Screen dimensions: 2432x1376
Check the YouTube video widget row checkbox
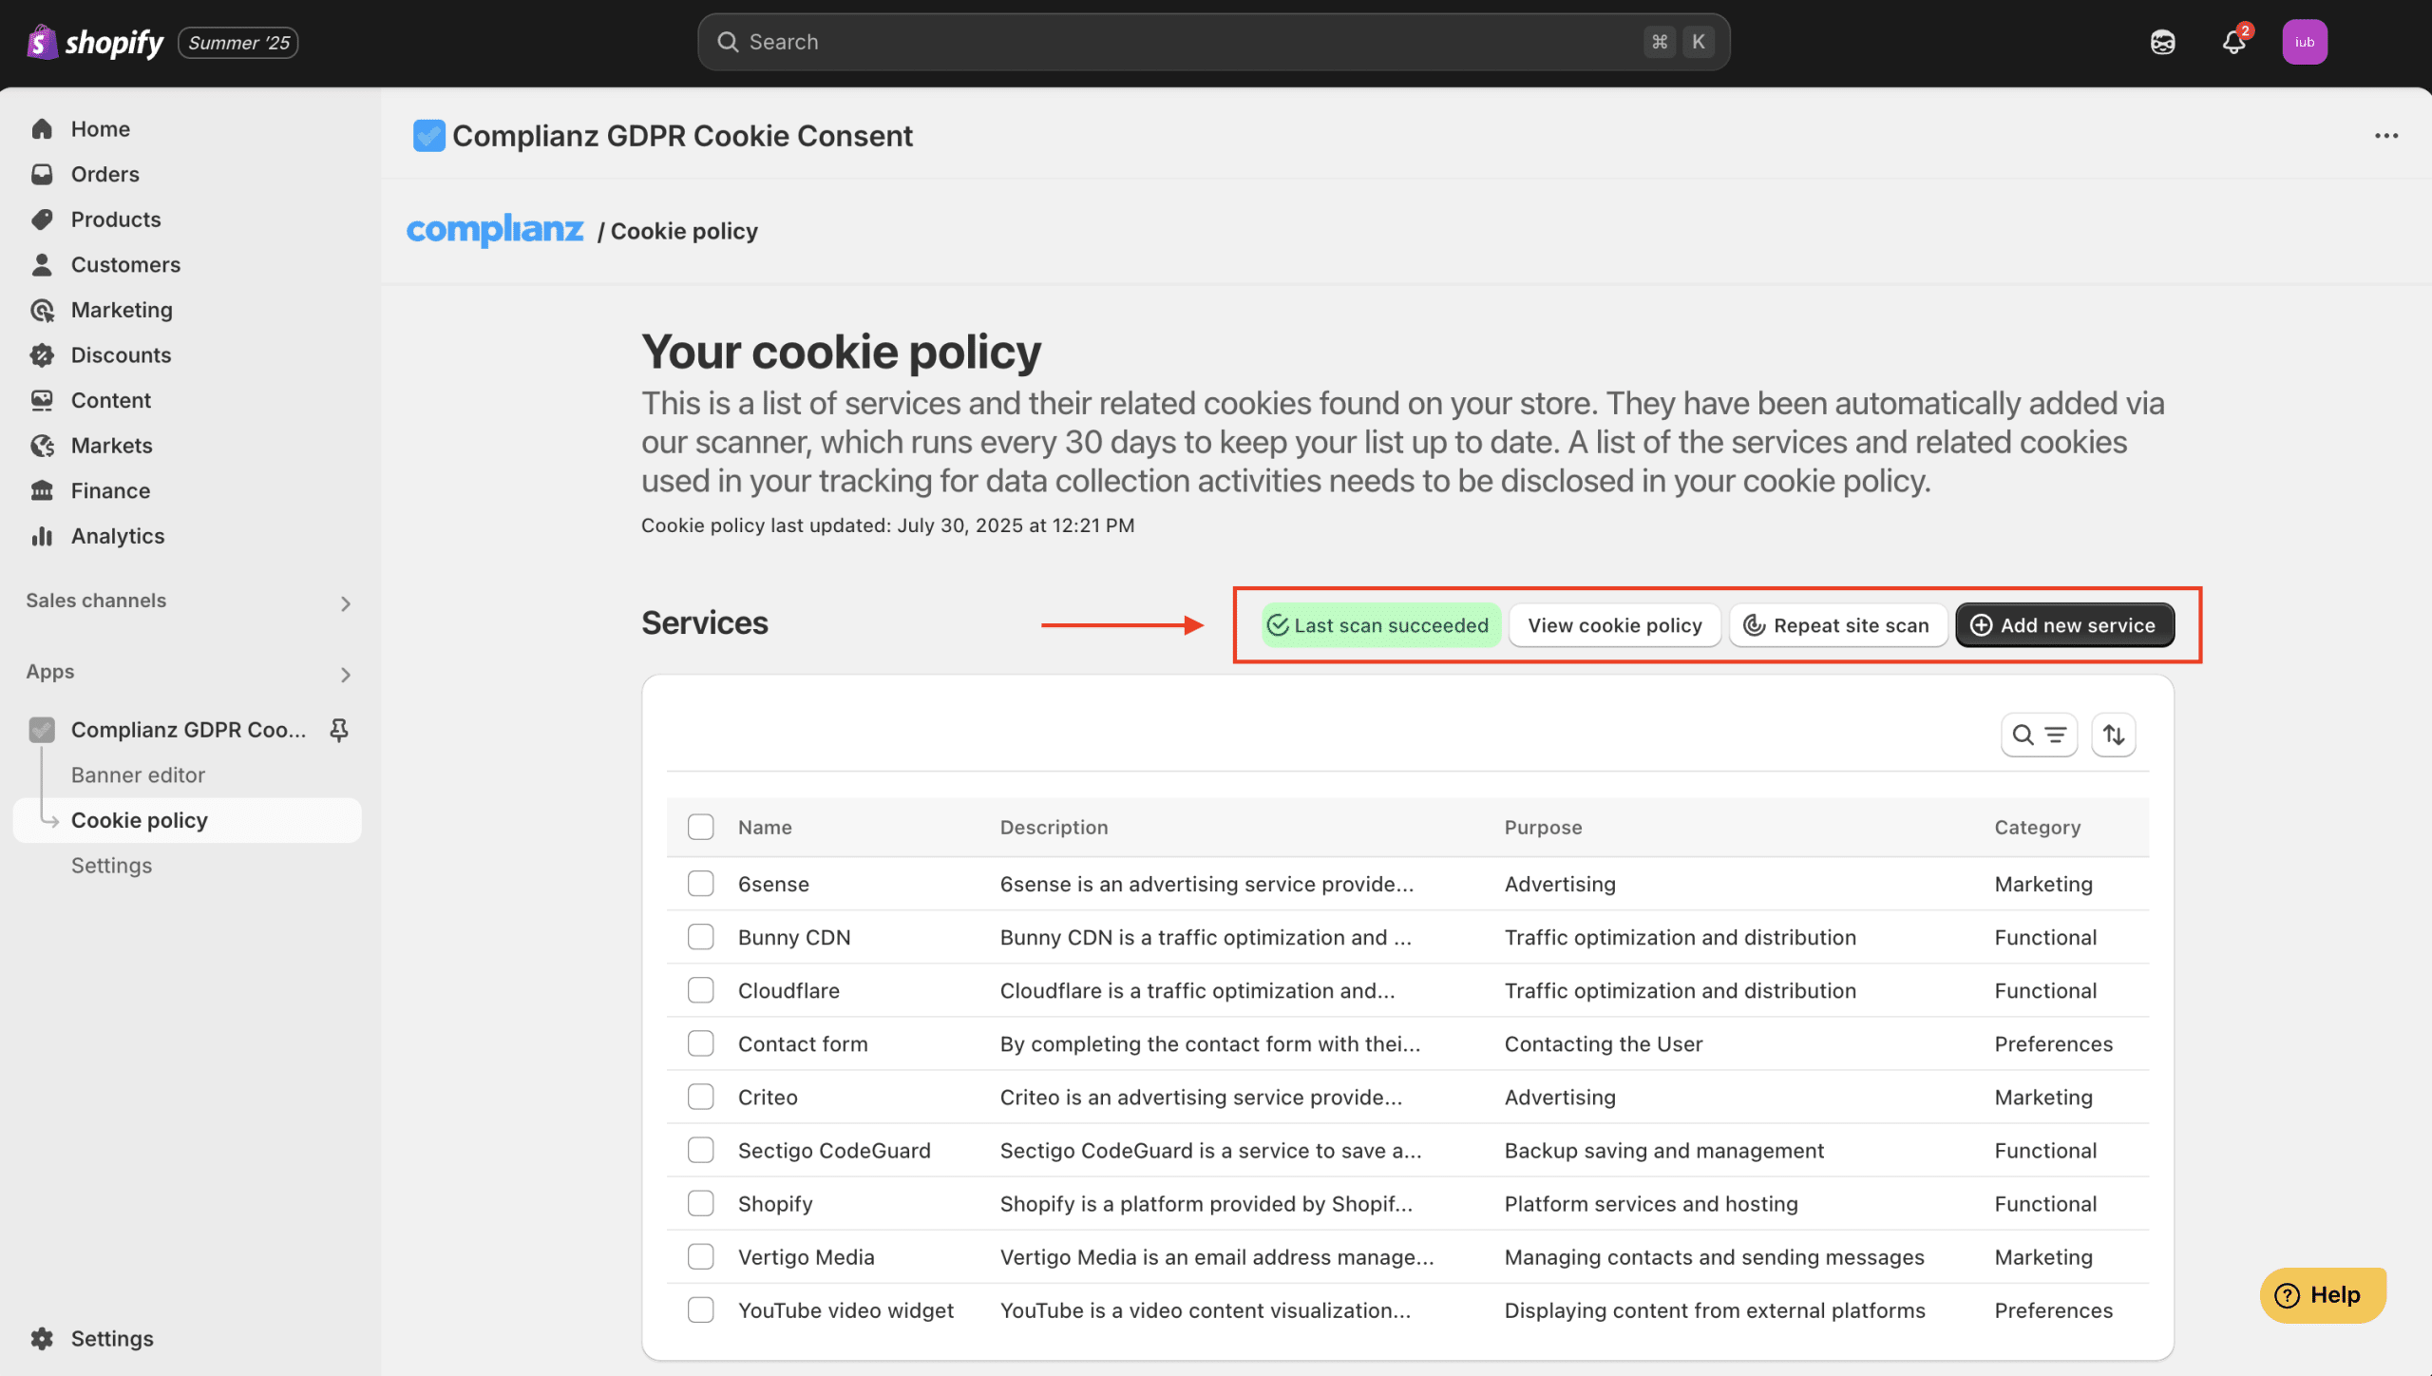(701, 1309)
